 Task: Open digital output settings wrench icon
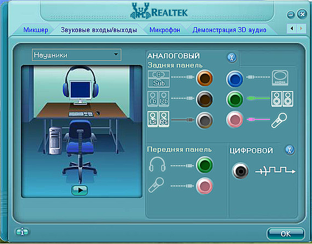click(290, 150)
